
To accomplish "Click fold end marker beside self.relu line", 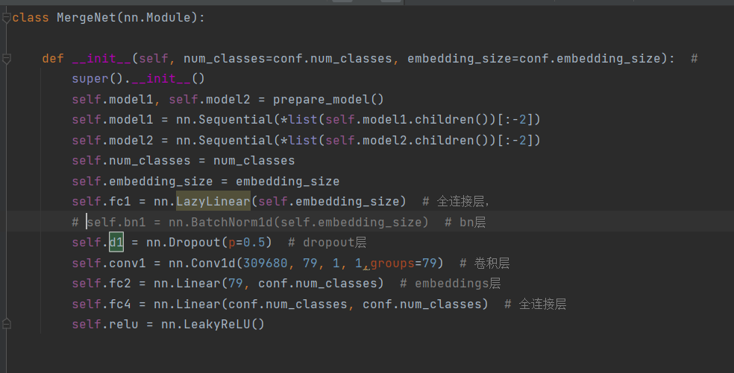I will pyautogui.click(x=6, y=323).
